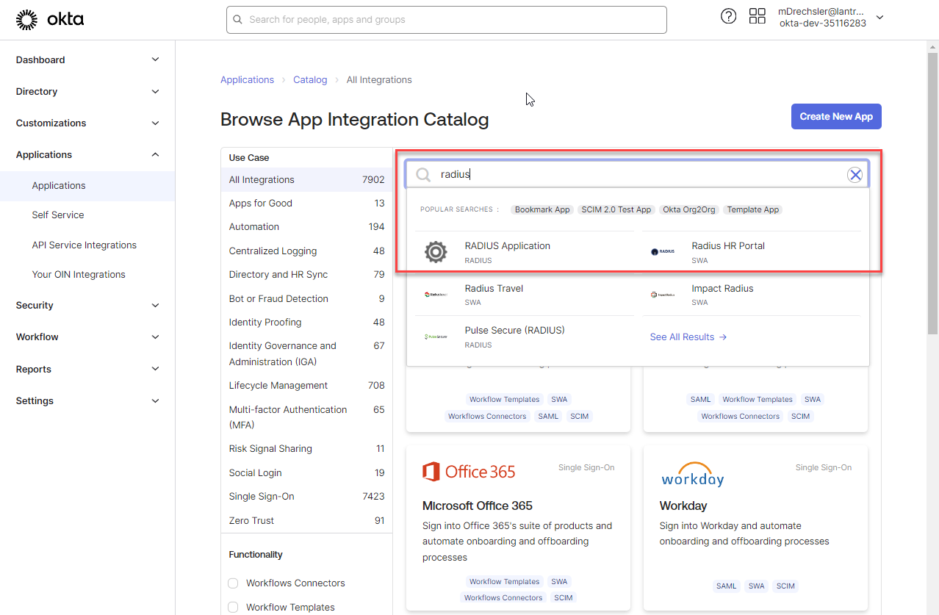The height and width of the screenshot is (615, 939).
Task: Click magnifier icon in top search bar
Action: [238, 20]
